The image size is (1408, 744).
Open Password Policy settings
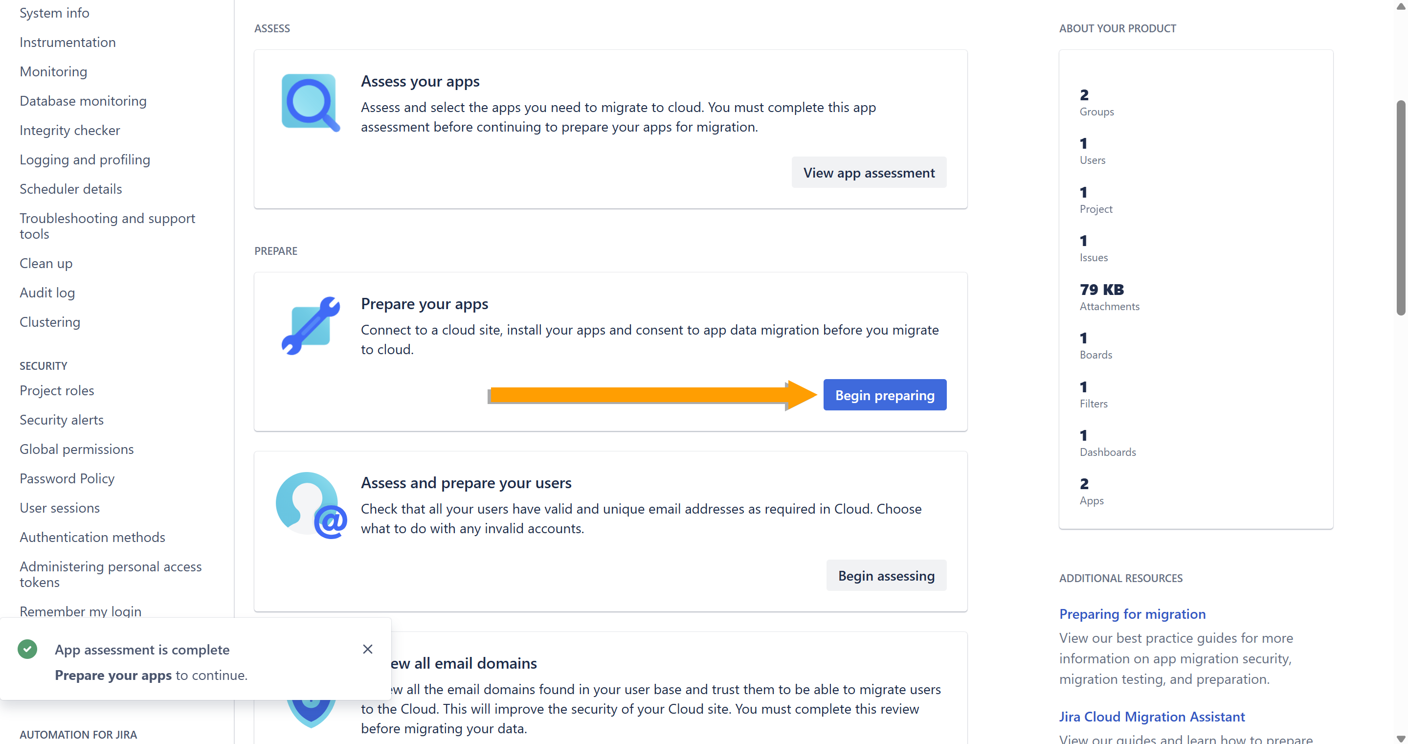pos(67,478)
